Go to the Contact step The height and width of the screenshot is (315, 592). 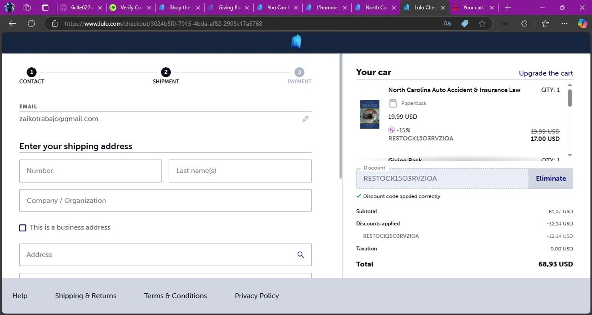point(32,76)
